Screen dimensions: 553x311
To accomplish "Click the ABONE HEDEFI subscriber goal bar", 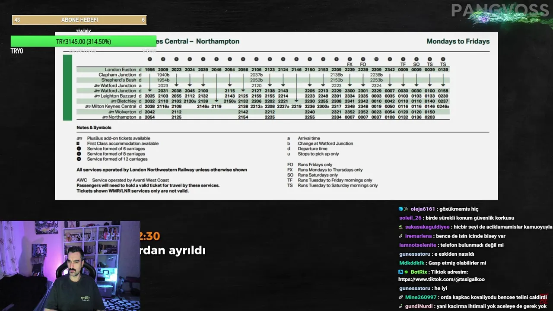I will click(79, 20).
